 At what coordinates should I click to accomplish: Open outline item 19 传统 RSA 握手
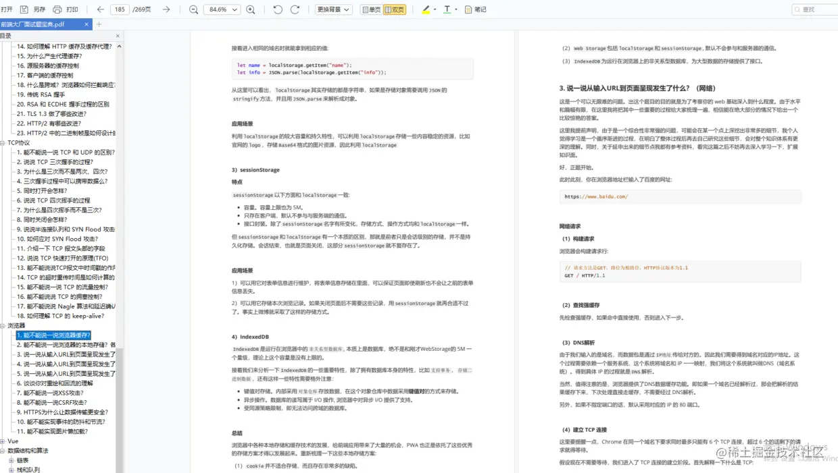[x=41, y=94]
